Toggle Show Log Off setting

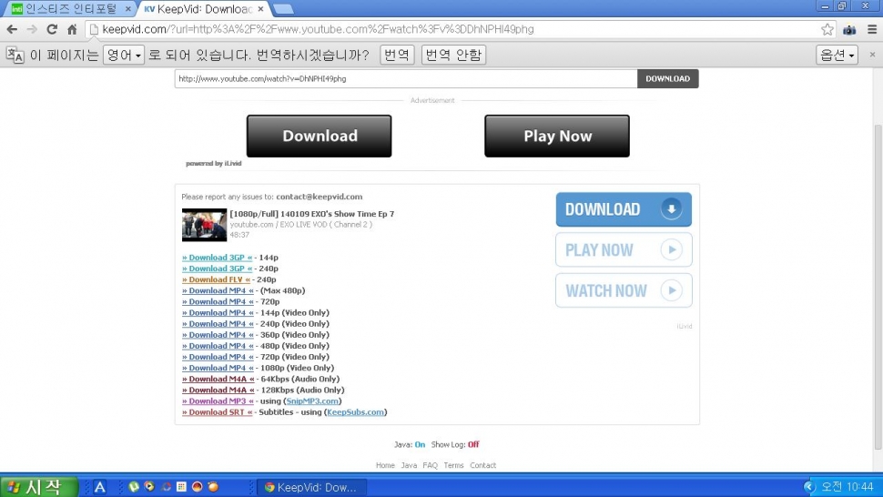click(473, 445)
